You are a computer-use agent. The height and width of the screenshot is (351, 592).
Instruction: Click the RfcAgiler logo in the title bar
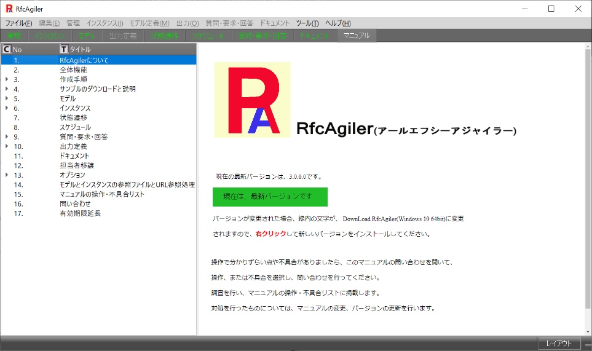pos(9,9)
